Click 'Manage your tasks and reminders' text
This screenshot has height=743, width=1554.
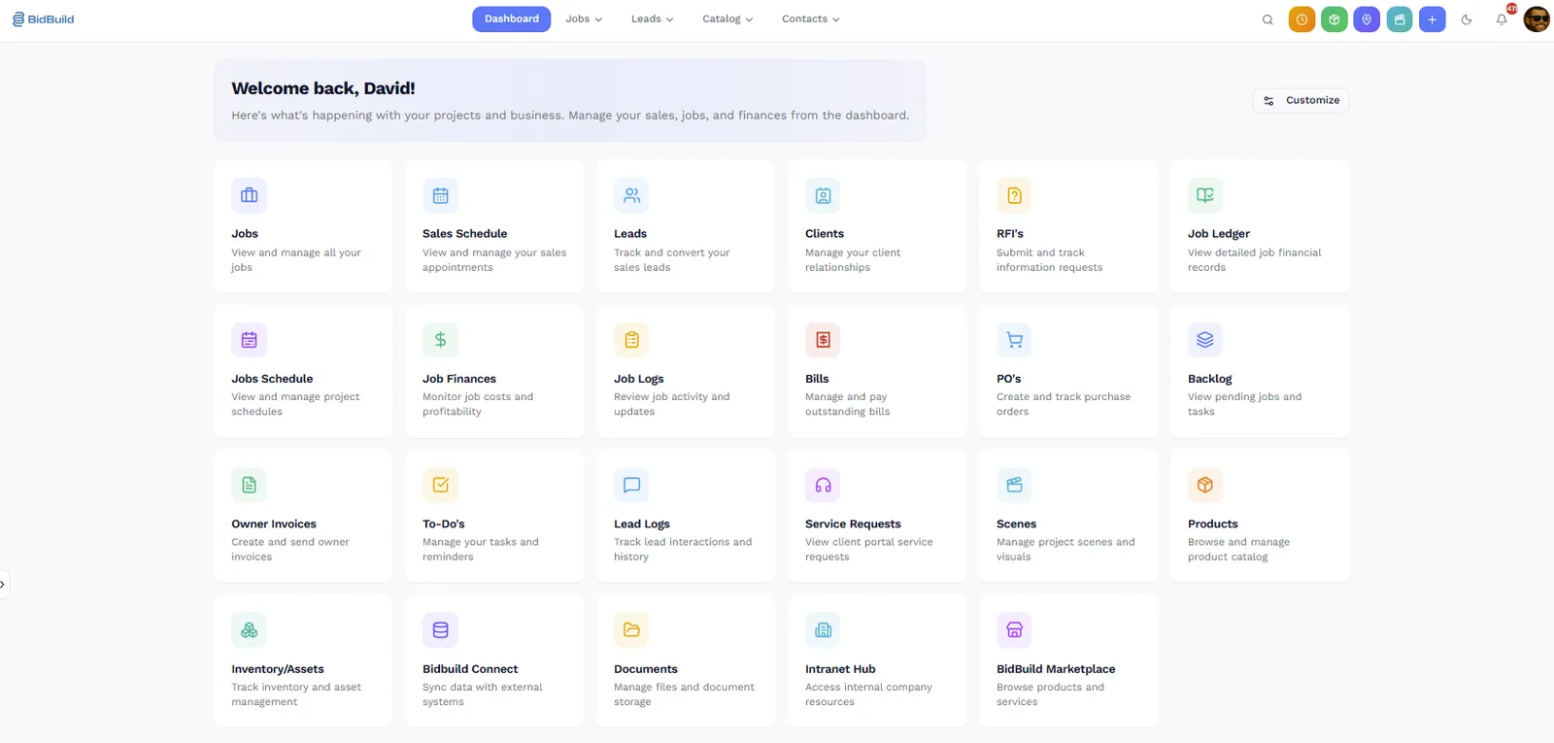click(x=481, y=550)
